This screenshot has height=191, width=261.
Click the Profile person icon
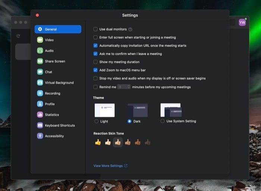coord(40,104)
